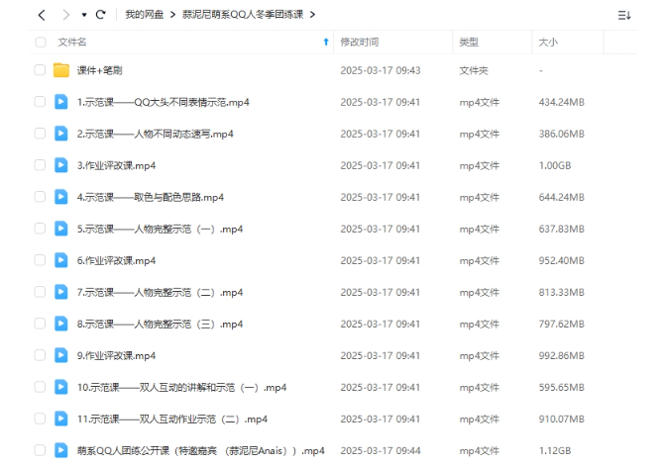Click size value 1.12GB
Image resolution: width=666 pixels, height=466 pixels.
click(555, 450)
